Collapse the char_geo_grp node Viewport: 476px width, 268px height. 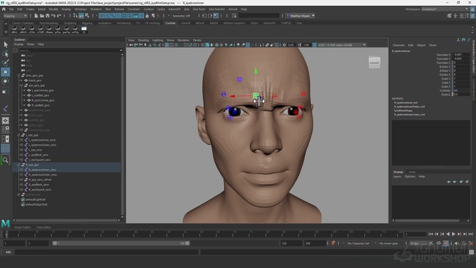(x=19, y=75)
